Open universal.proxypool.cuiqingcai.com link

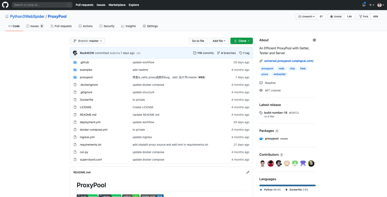pyautogui.click(x=289, y=61)
